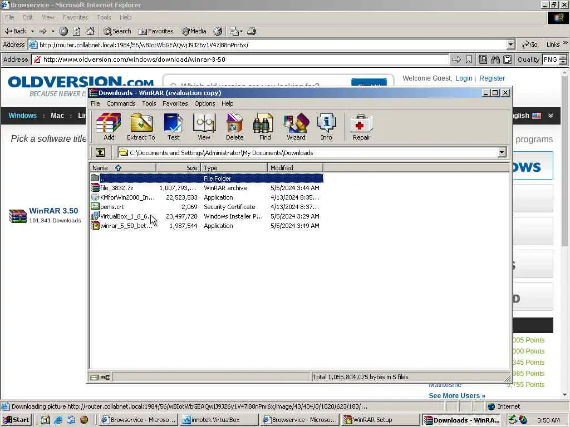Open the Find binoculars tool

click(264, 126)
